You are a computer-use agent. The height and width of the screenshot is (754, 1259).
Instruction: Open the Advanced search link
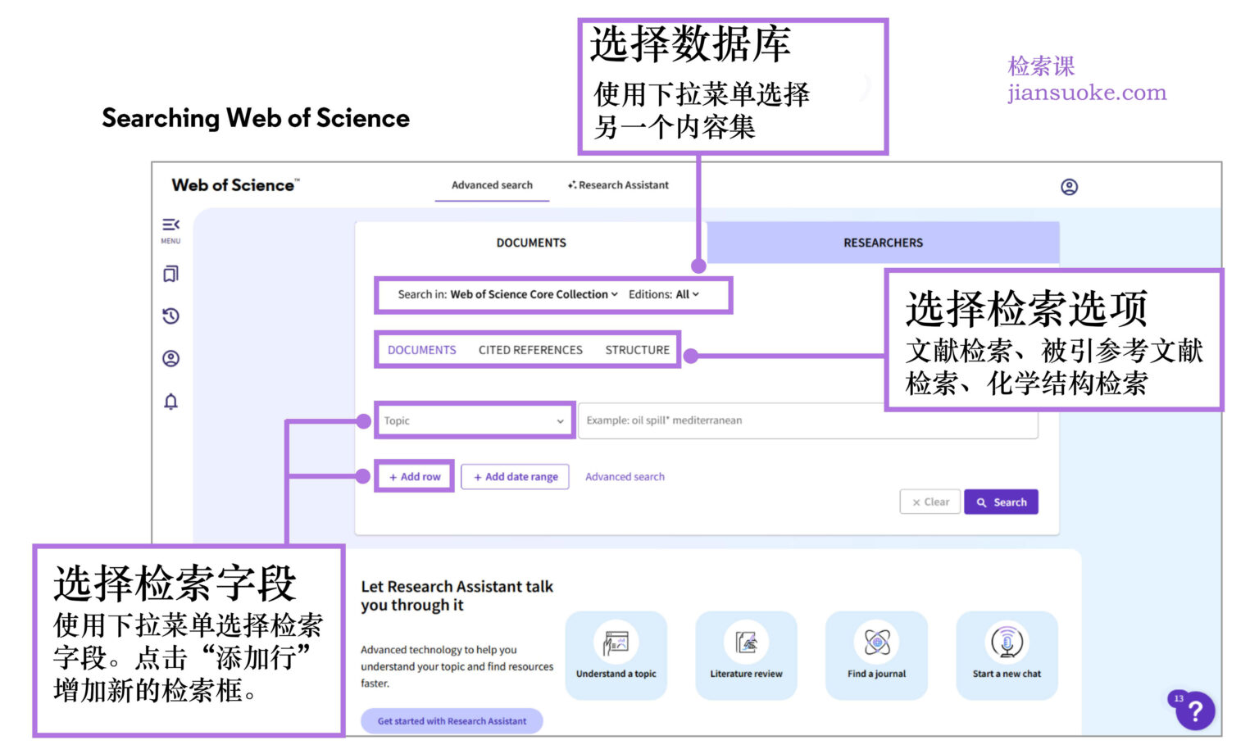[625, 476]
